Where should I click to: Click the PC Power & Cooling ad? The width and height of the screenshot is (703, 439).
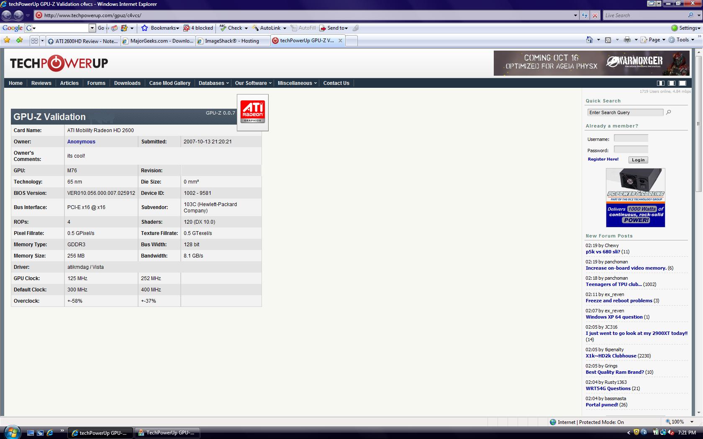click(635, 198)
